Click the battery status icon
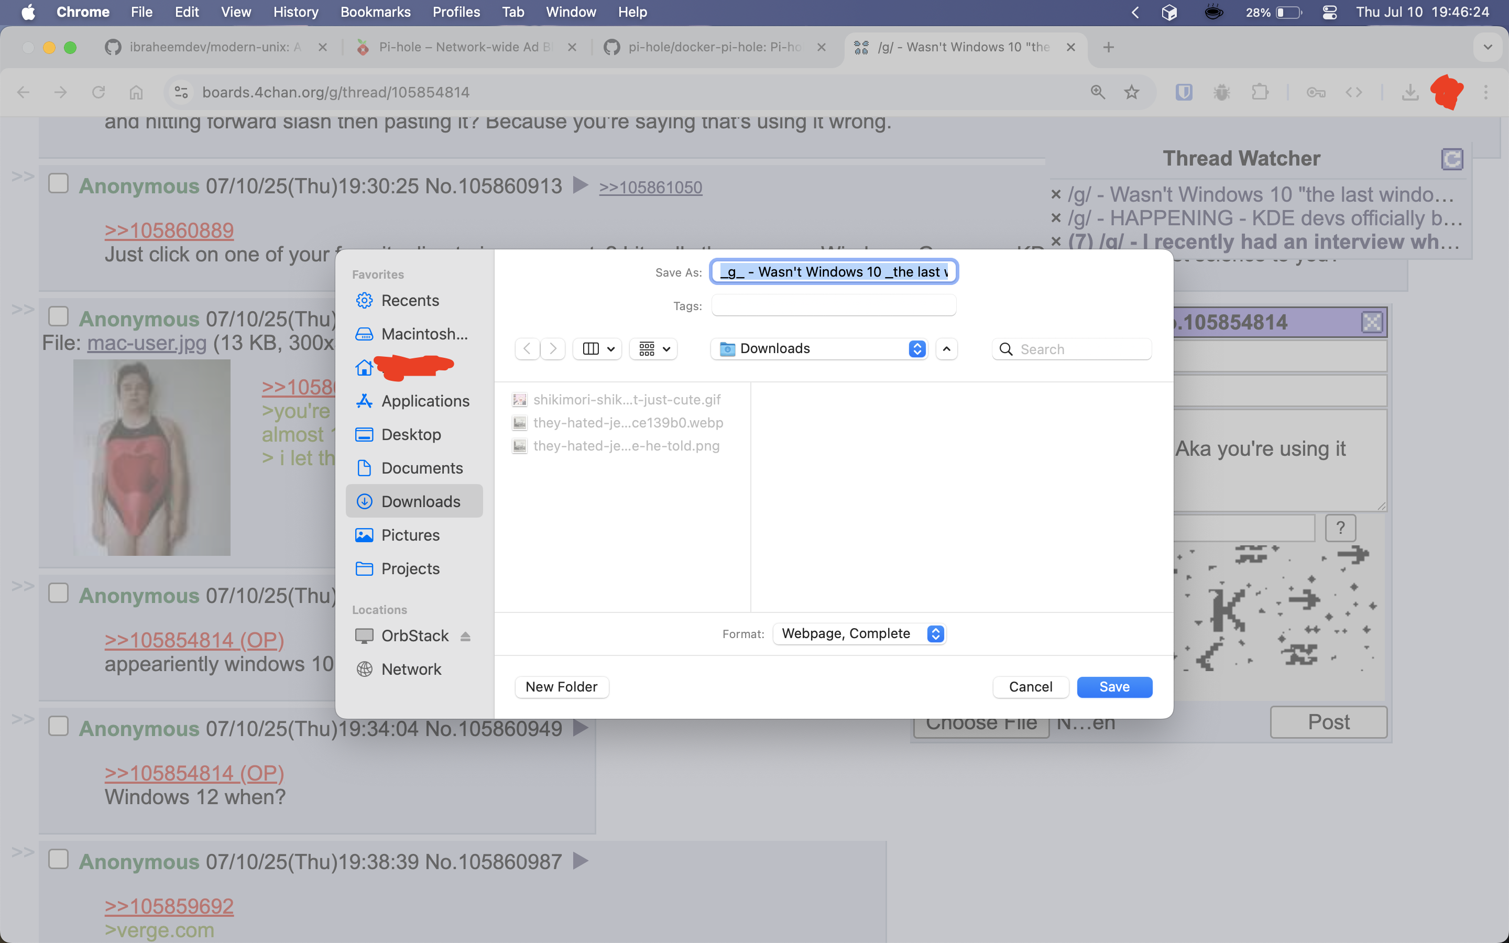 click(x=1289, y=12)
